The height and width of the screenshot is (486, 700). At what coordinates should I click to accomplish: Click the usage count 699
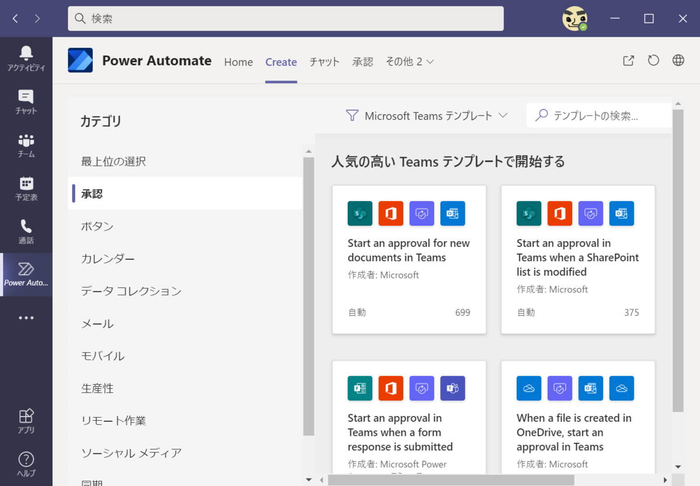click(463, 312)
